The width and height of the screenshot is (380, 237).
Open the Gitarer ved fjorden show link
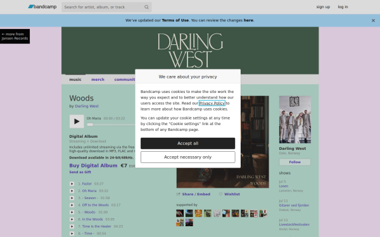294,205
